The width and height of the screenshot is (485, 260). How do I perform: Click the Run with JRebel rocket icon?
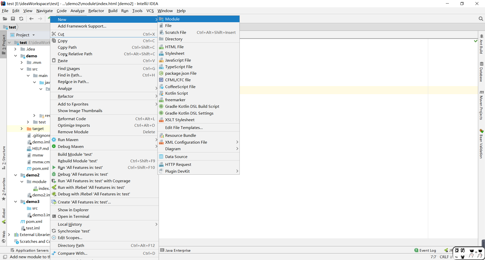(54, 187)
